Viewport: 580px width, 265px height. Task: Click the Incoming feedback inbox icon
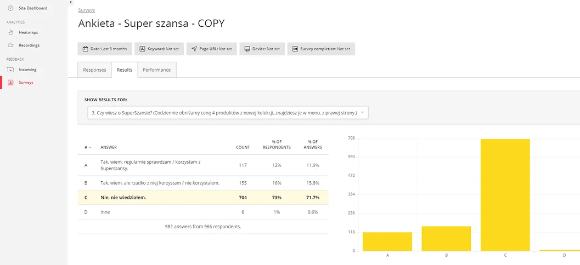[11, 70]
